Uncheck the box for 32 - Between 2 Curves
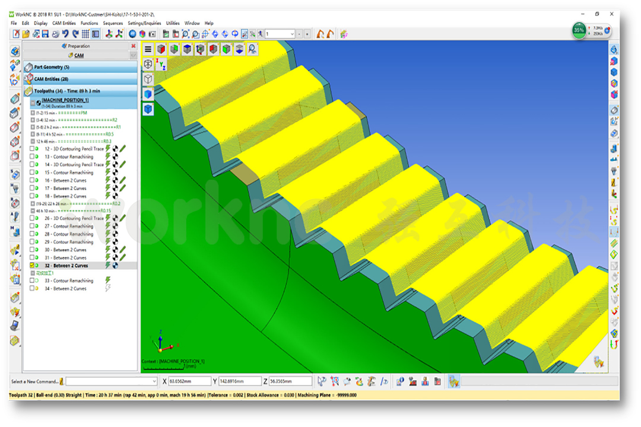This screenshot has height=427, width=641. click(x=32, y=265)
